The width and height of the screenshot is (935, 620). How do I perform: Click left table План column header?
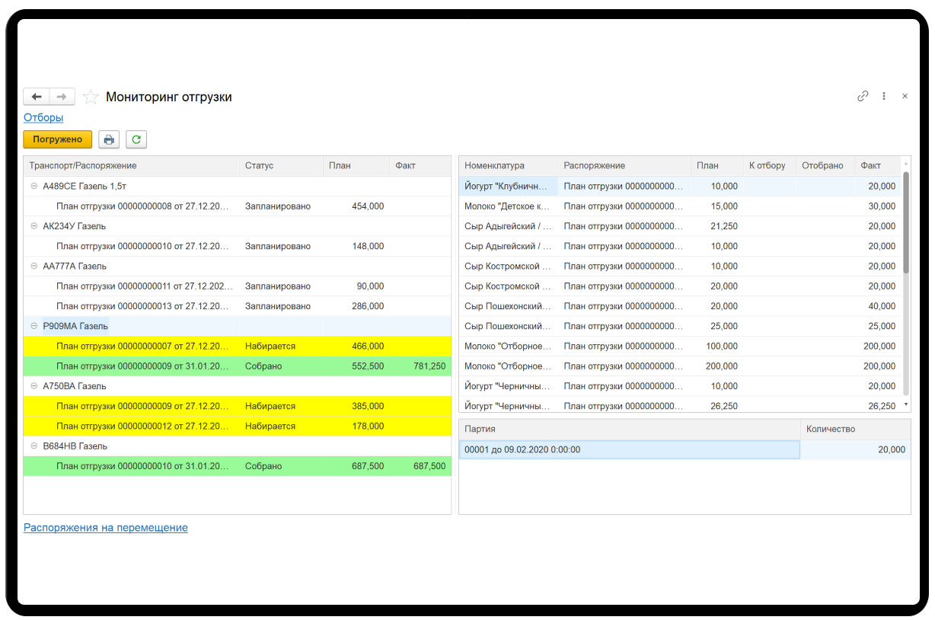click(356, 165)
